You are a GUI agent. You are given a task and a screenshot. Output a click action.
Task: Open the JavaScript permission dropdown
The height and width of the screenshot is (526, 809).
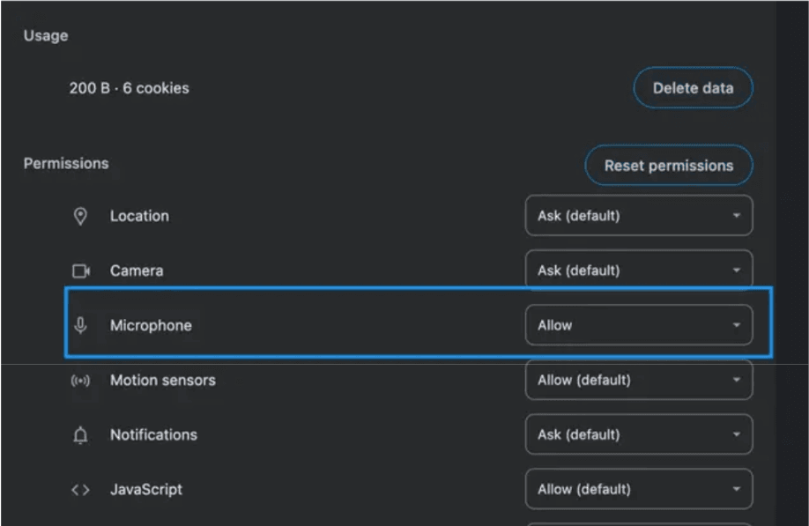click(x=638, y=490)
